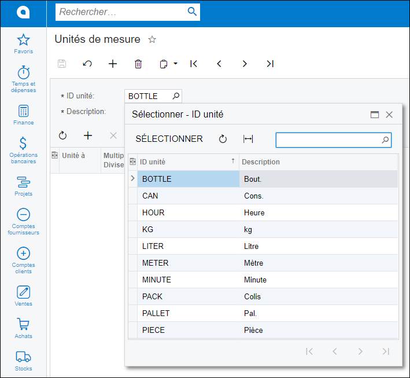Delete row in the conversions grid

coord(113,135)
